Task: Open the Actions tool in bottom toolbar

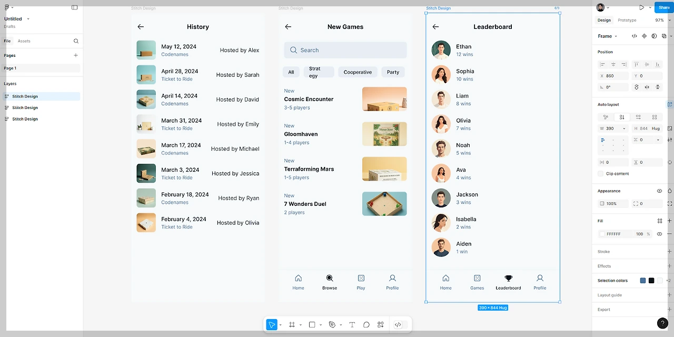Action: coord(381,325)
